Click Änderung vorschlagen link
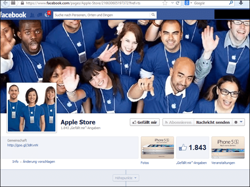 pyautogui.click(x=39, y=162)
